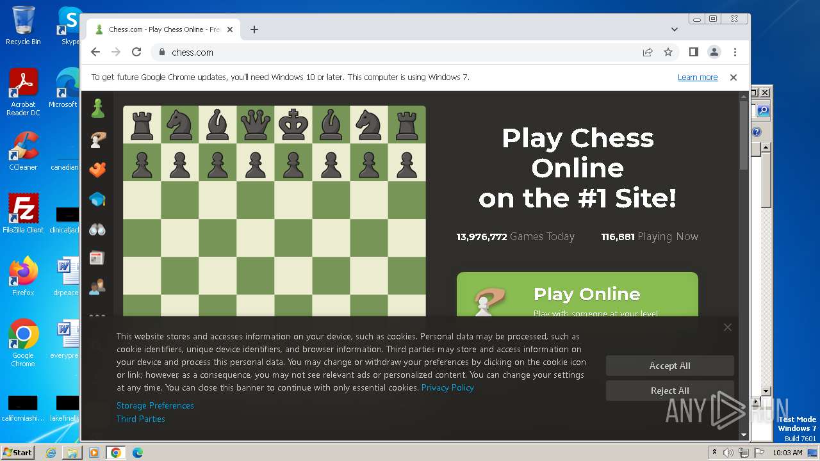Open the Action Center flag icon
The width and height of the screenshot is (820, 461).
[758, 453]
